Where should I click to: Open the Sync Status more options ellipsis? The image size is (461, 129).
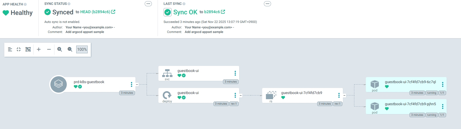tap(148, 4)
